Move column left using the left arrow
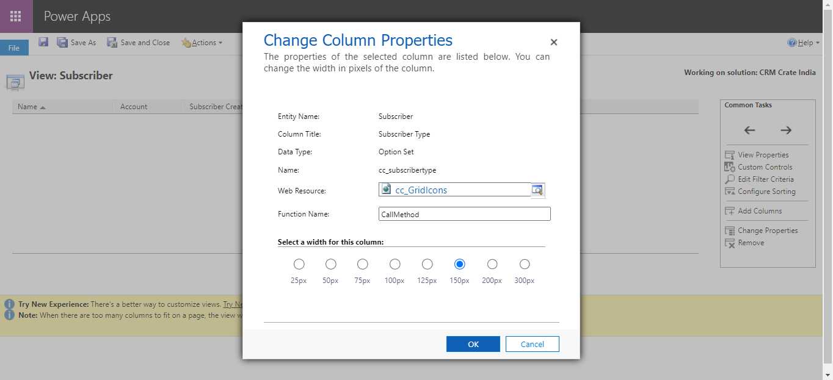 click(749, 130)
